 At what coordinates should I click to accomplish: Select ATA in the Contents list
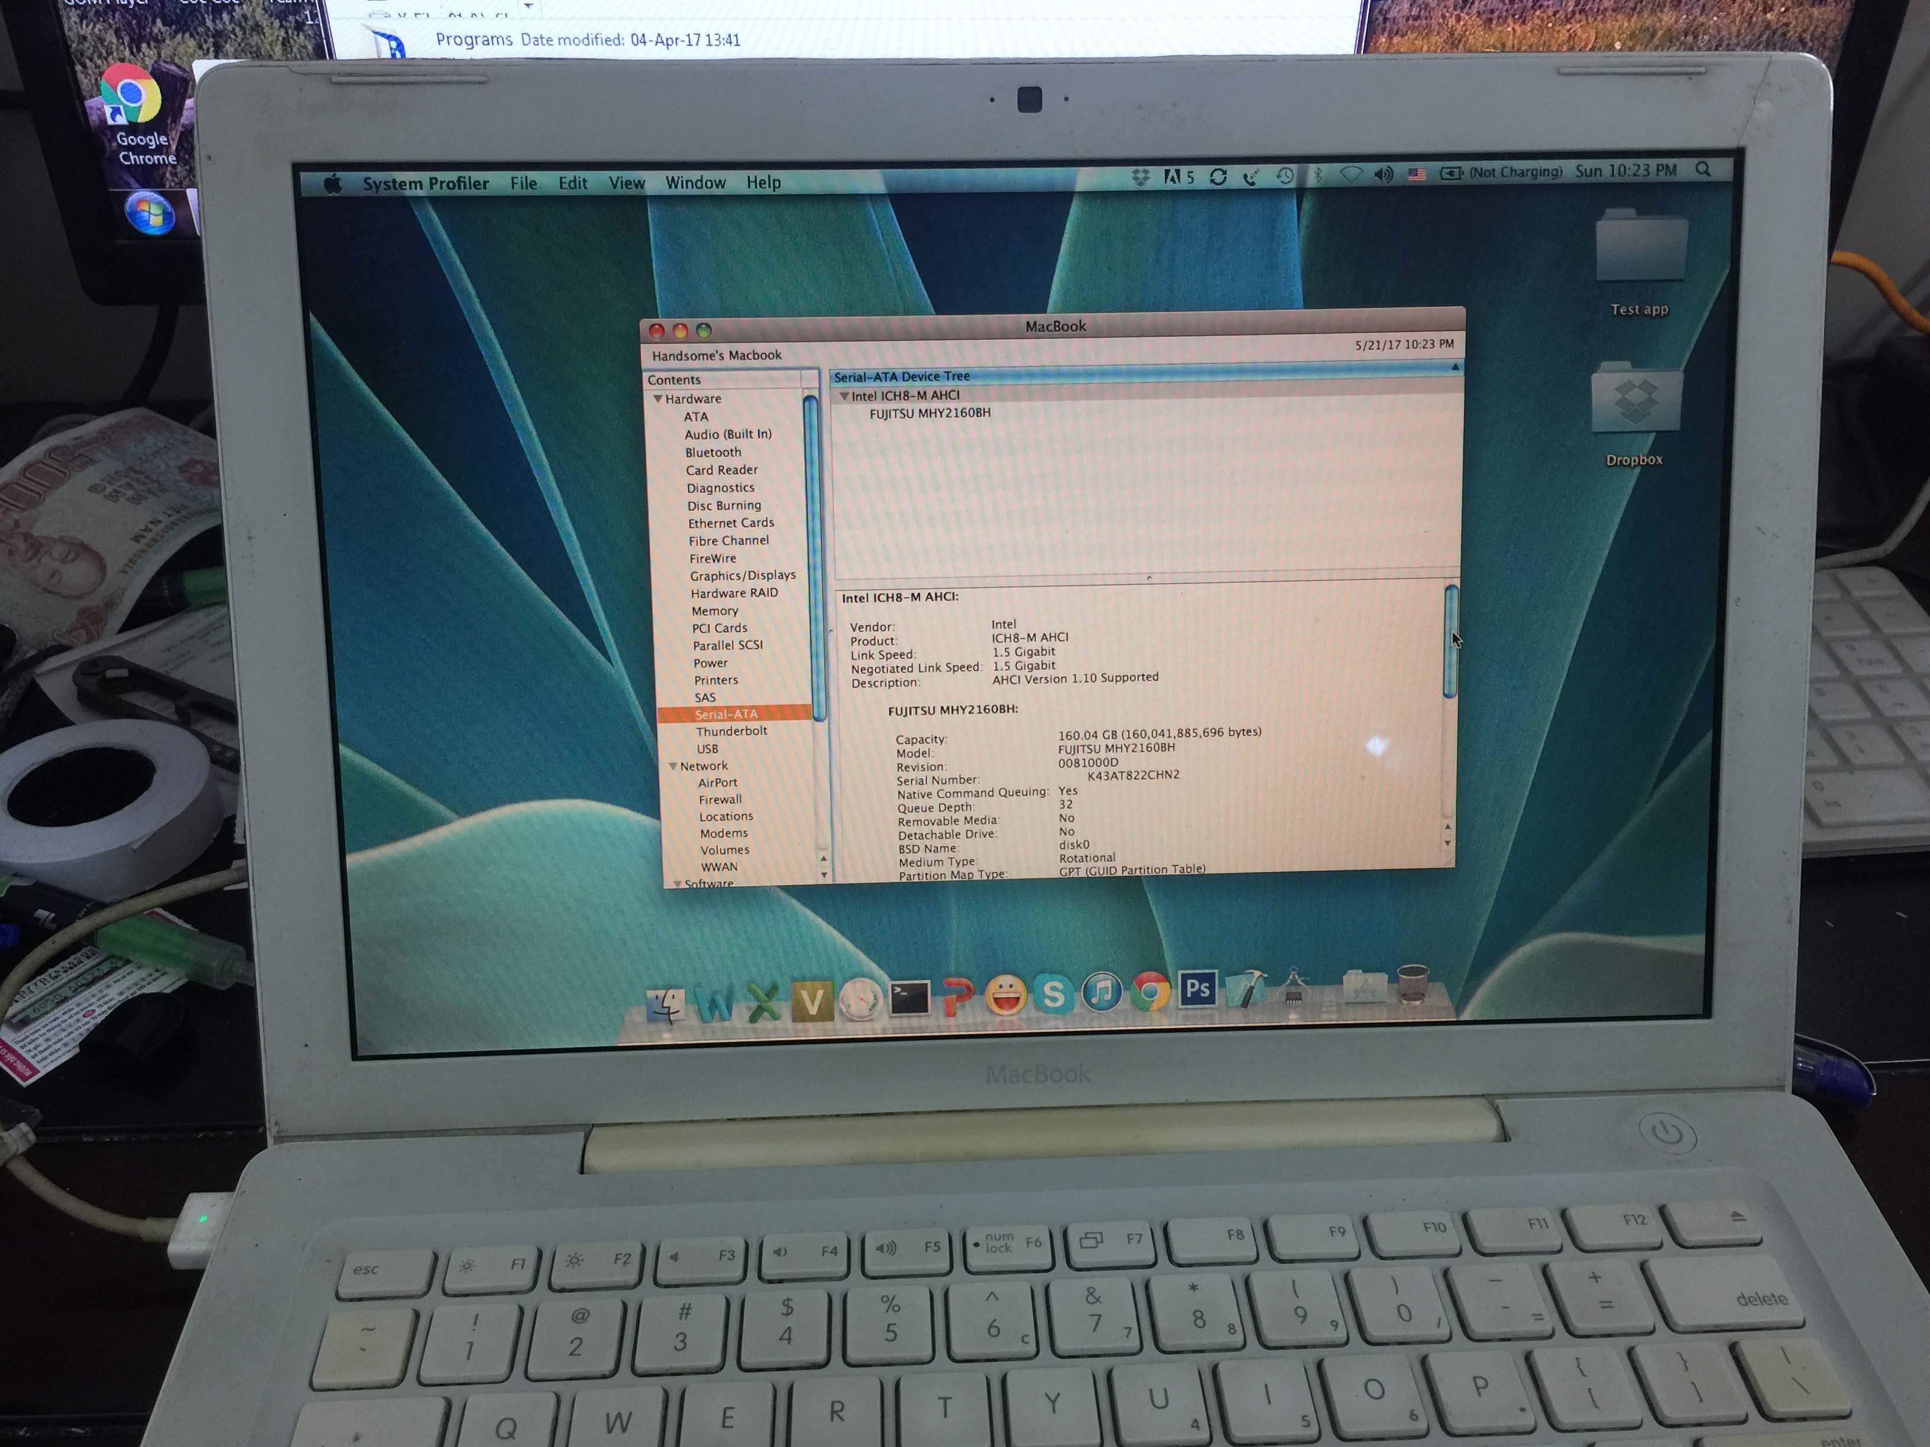[x=697, y=417]
